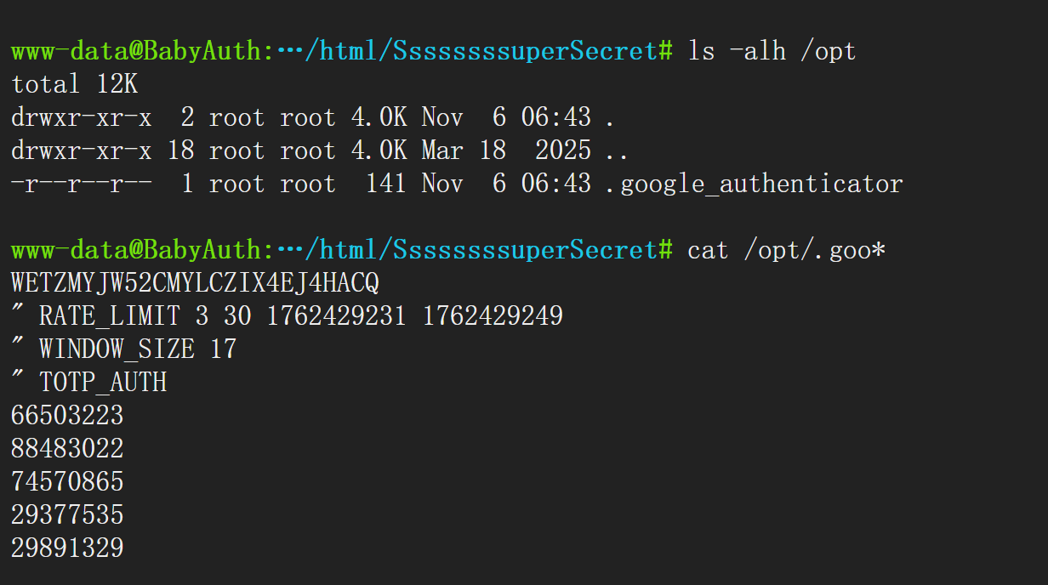The image size is (1048, 585).
Task: Click the scratch code 29377535
Action: (x=67, y=515)
